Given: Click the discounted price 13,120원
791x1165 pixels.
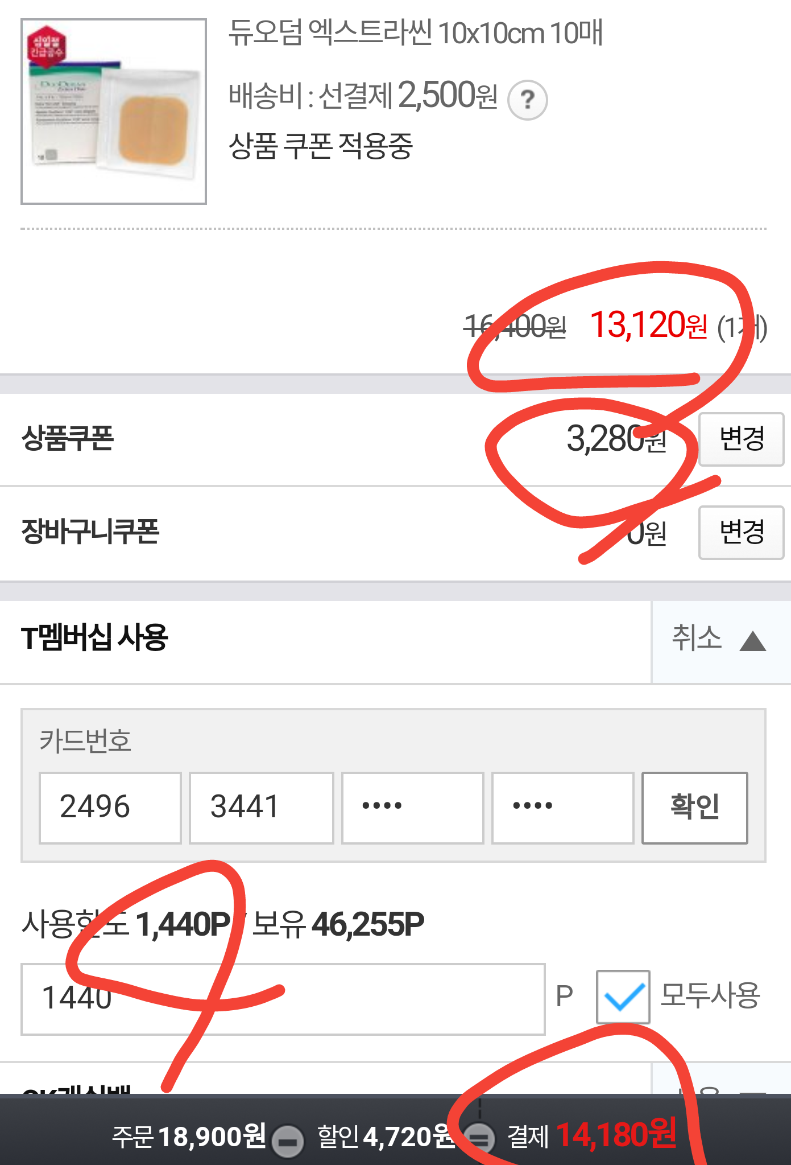Looking at the screenshot, I should click(648, 326).
